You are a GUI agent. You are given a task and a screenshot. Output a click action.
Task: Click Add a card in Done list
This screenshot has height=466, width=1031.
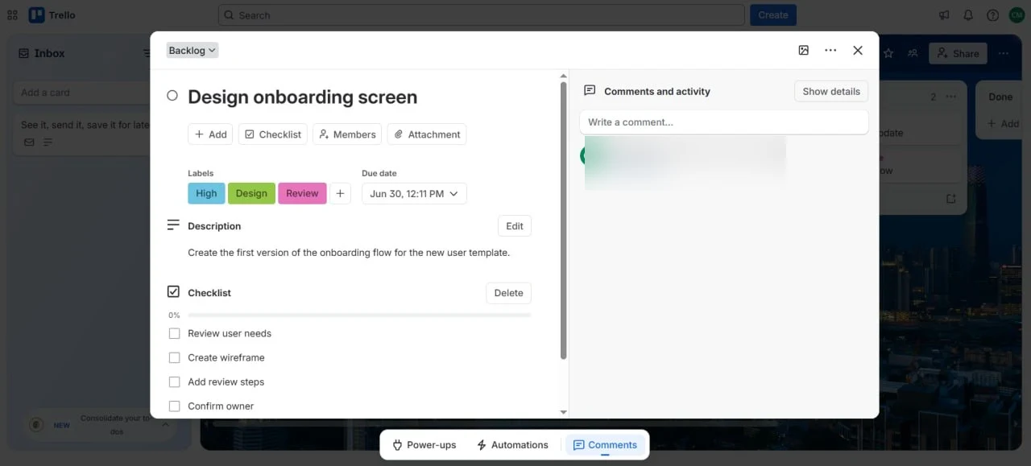pyautogui.click(x=1004, y=124)
